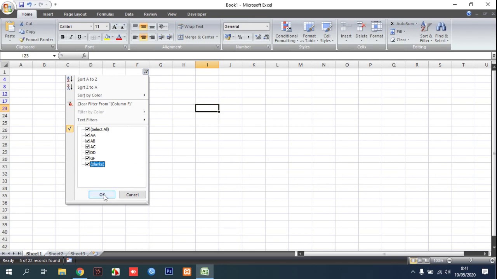This screenshot has height=279, width=497.
Task: Click the Font Color swatch
Action: [x=119, y=37]
